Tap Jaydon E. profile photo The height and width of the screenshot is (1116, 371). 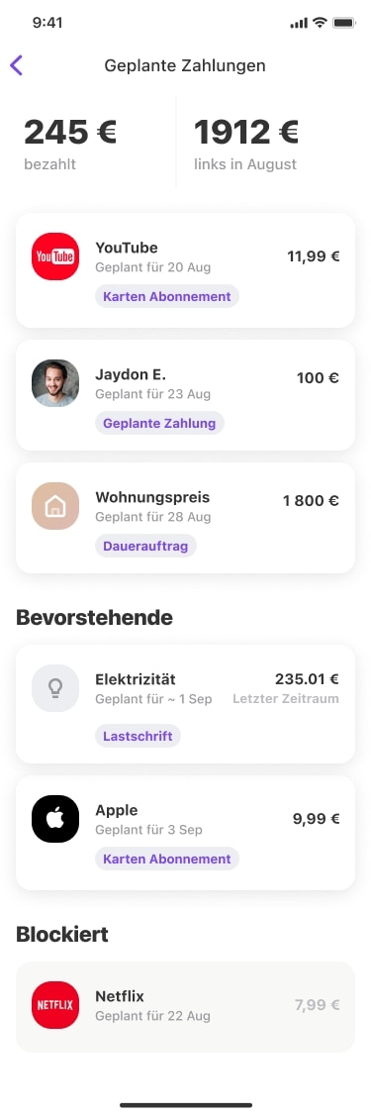(55, 383)
